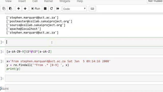This screenshot has width=163, height=92.
Task: Copy selected cells icon
Action: pos(4,8)
